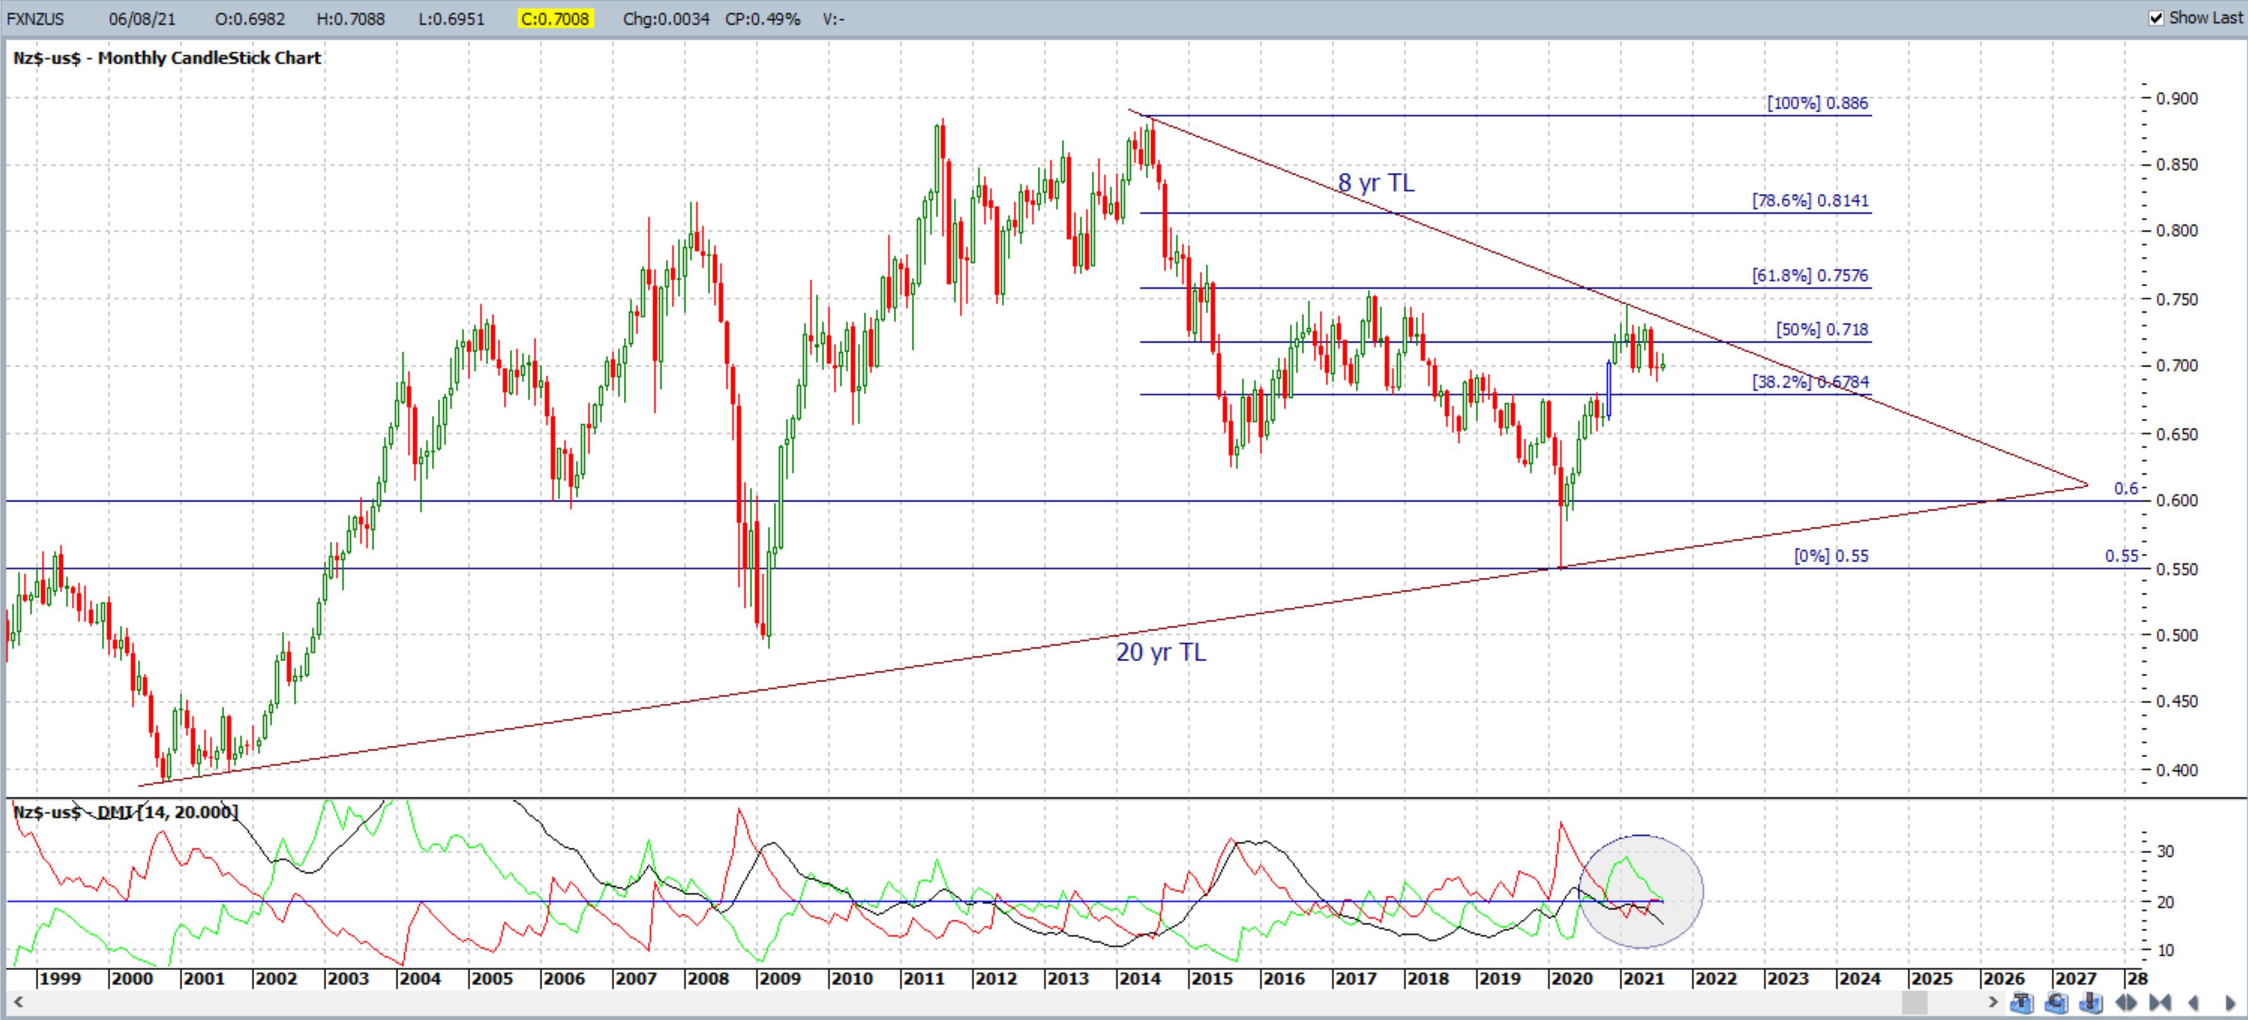Toggle the Show Last checkbox

click(x=2156, y=19)
